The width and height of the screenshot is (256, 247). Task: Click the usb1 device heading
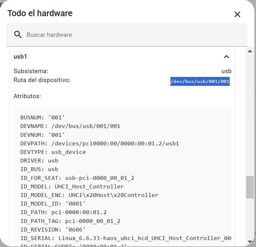(x=20, y=57)
